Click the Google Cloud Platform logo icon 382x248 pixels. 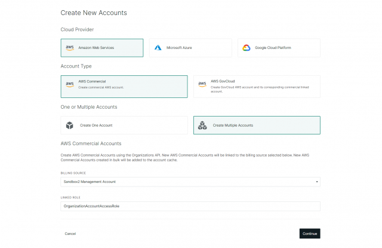[247, 48]
